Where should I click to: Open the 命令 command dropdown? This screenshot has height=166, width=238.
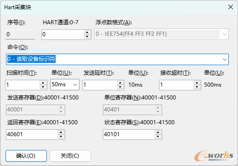(225, 59)
